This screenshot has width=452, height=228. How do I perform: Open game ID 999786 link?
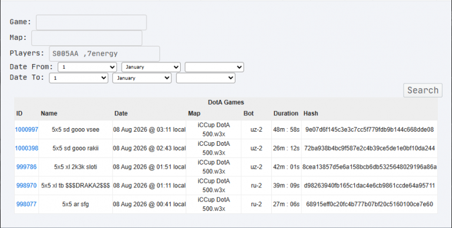point(26,167)
